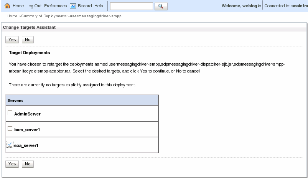The width and height of the screenshot is (308, 178).
Task: Open Summary of Deployments breadcrumb
Action: pyautogui.click(x=44, y=16)
